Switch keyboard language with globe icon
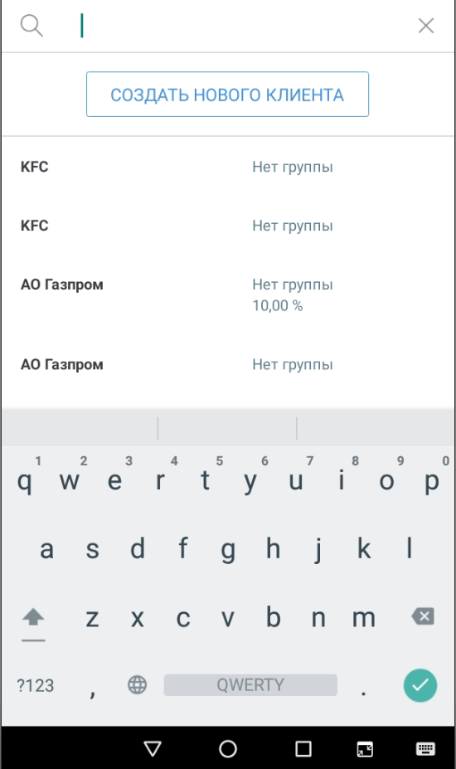The image size is (456, 769). coord(138,684)
